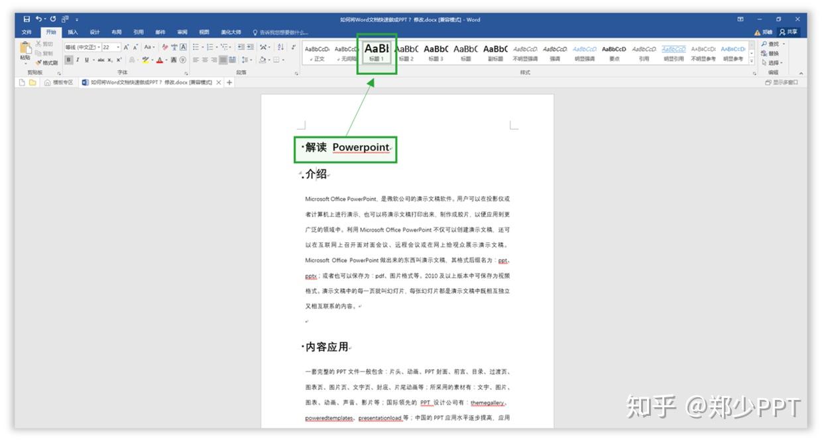Toggle justify alignment
The width and height of the screenshot is (822, 441).
pyautogui.click(x=223, y=60)
